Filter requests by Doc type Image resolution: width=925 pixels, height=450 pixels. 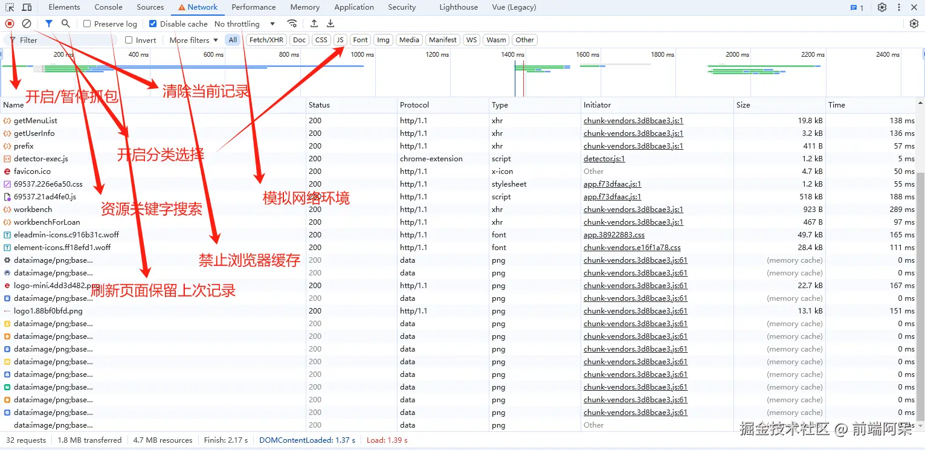pos(299,40)
